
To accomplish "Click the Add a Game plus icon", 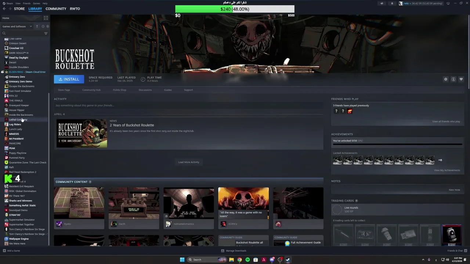I will point(4,251).
